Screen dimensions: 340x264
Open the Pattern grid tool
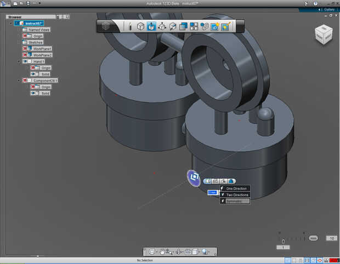pos(194,26)
